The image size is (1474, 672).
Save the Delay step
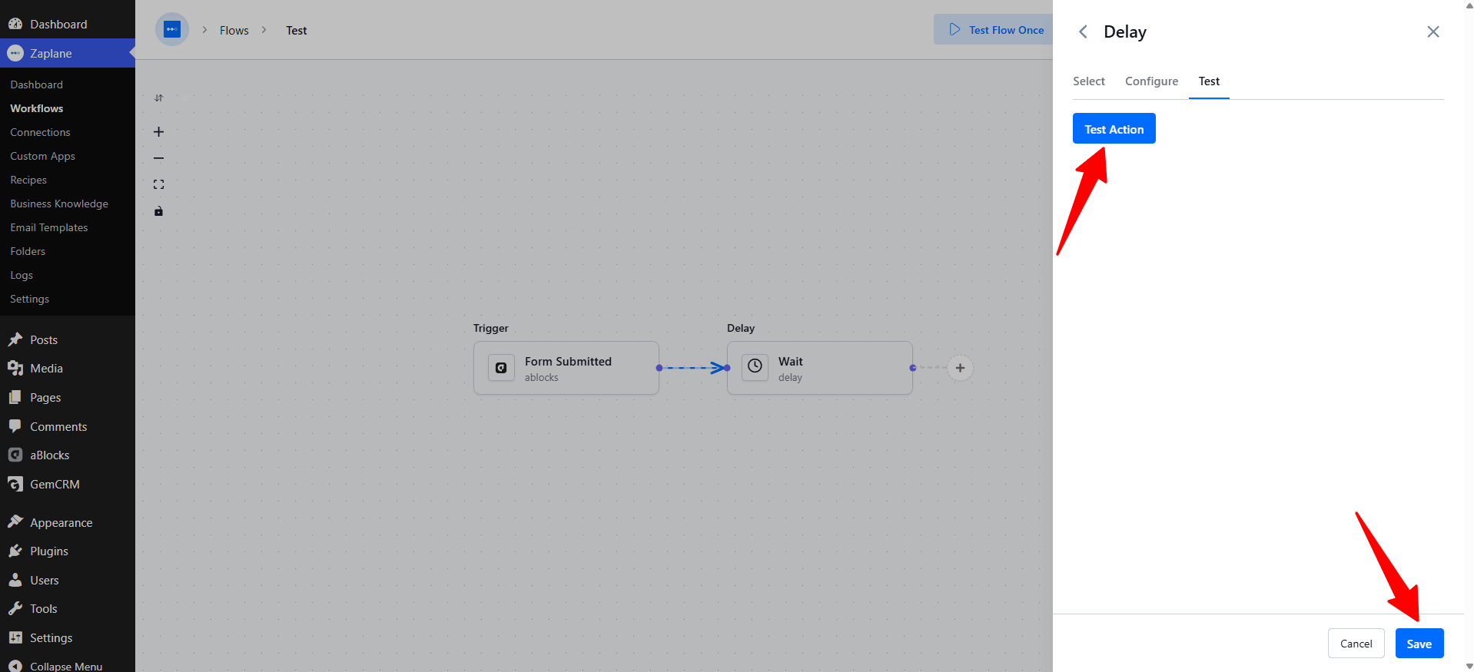click(x=1419, y=644)
